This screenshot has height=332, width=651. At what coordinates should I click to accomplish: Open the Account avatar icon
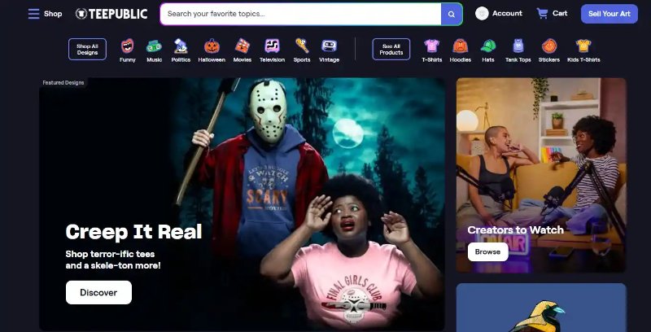click(482, 14)
